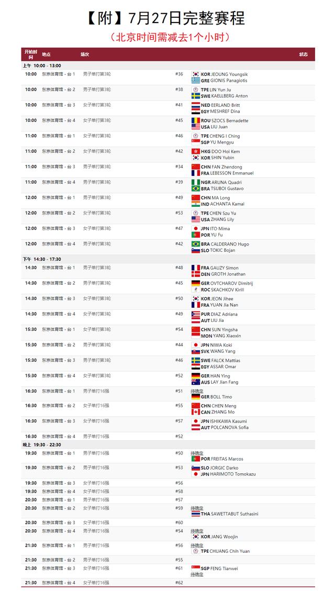Image resolution: width=335 pixels, height=591 pixels.
Task: Select the 晚上 19:30 - 22:30 session header
Action: pos(42,445)
